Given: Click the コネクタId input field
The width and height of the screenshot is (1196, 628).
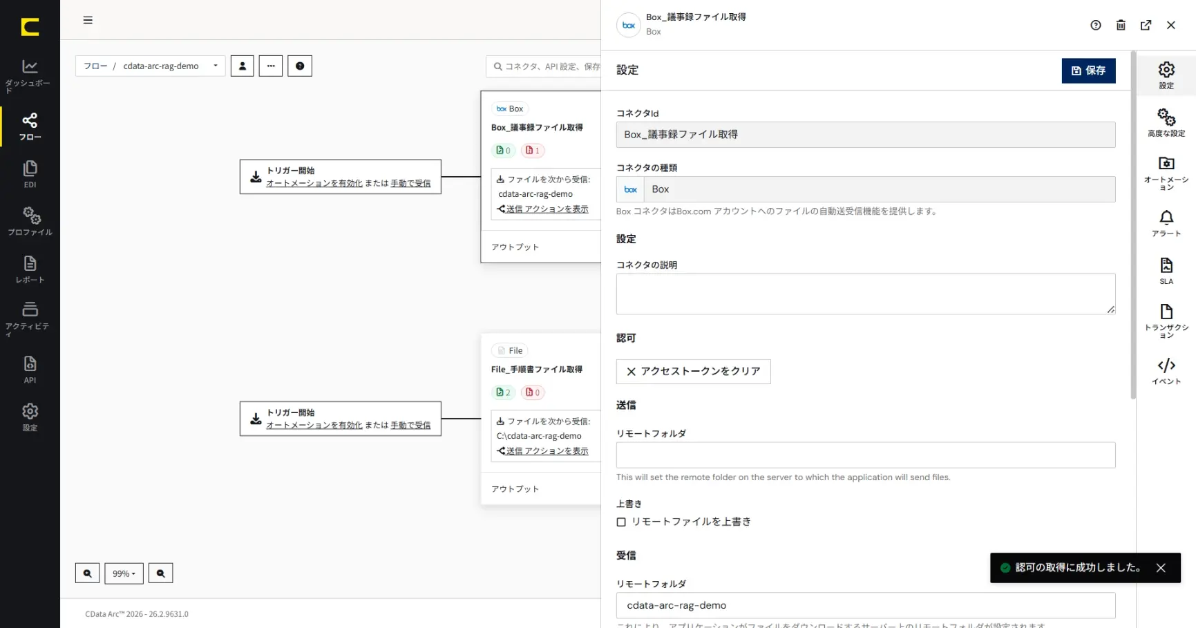Looking at the screenshot, I should click(x=866, y=135).
